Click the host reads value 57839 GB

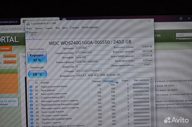[x=143, y=47]
